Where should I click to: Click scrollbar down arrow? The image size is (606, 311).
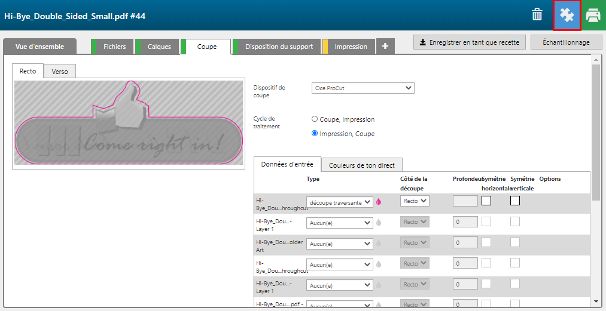596,301
